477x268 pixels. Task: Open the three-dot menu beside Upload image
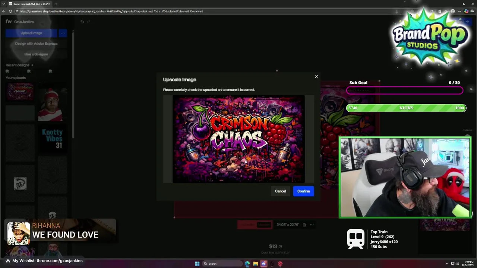click(x=63, y=33)
